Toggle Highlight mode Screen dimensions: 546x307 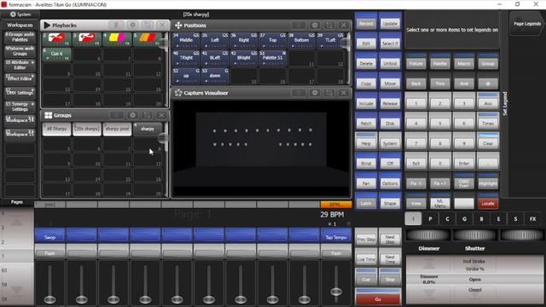[488, 182]
